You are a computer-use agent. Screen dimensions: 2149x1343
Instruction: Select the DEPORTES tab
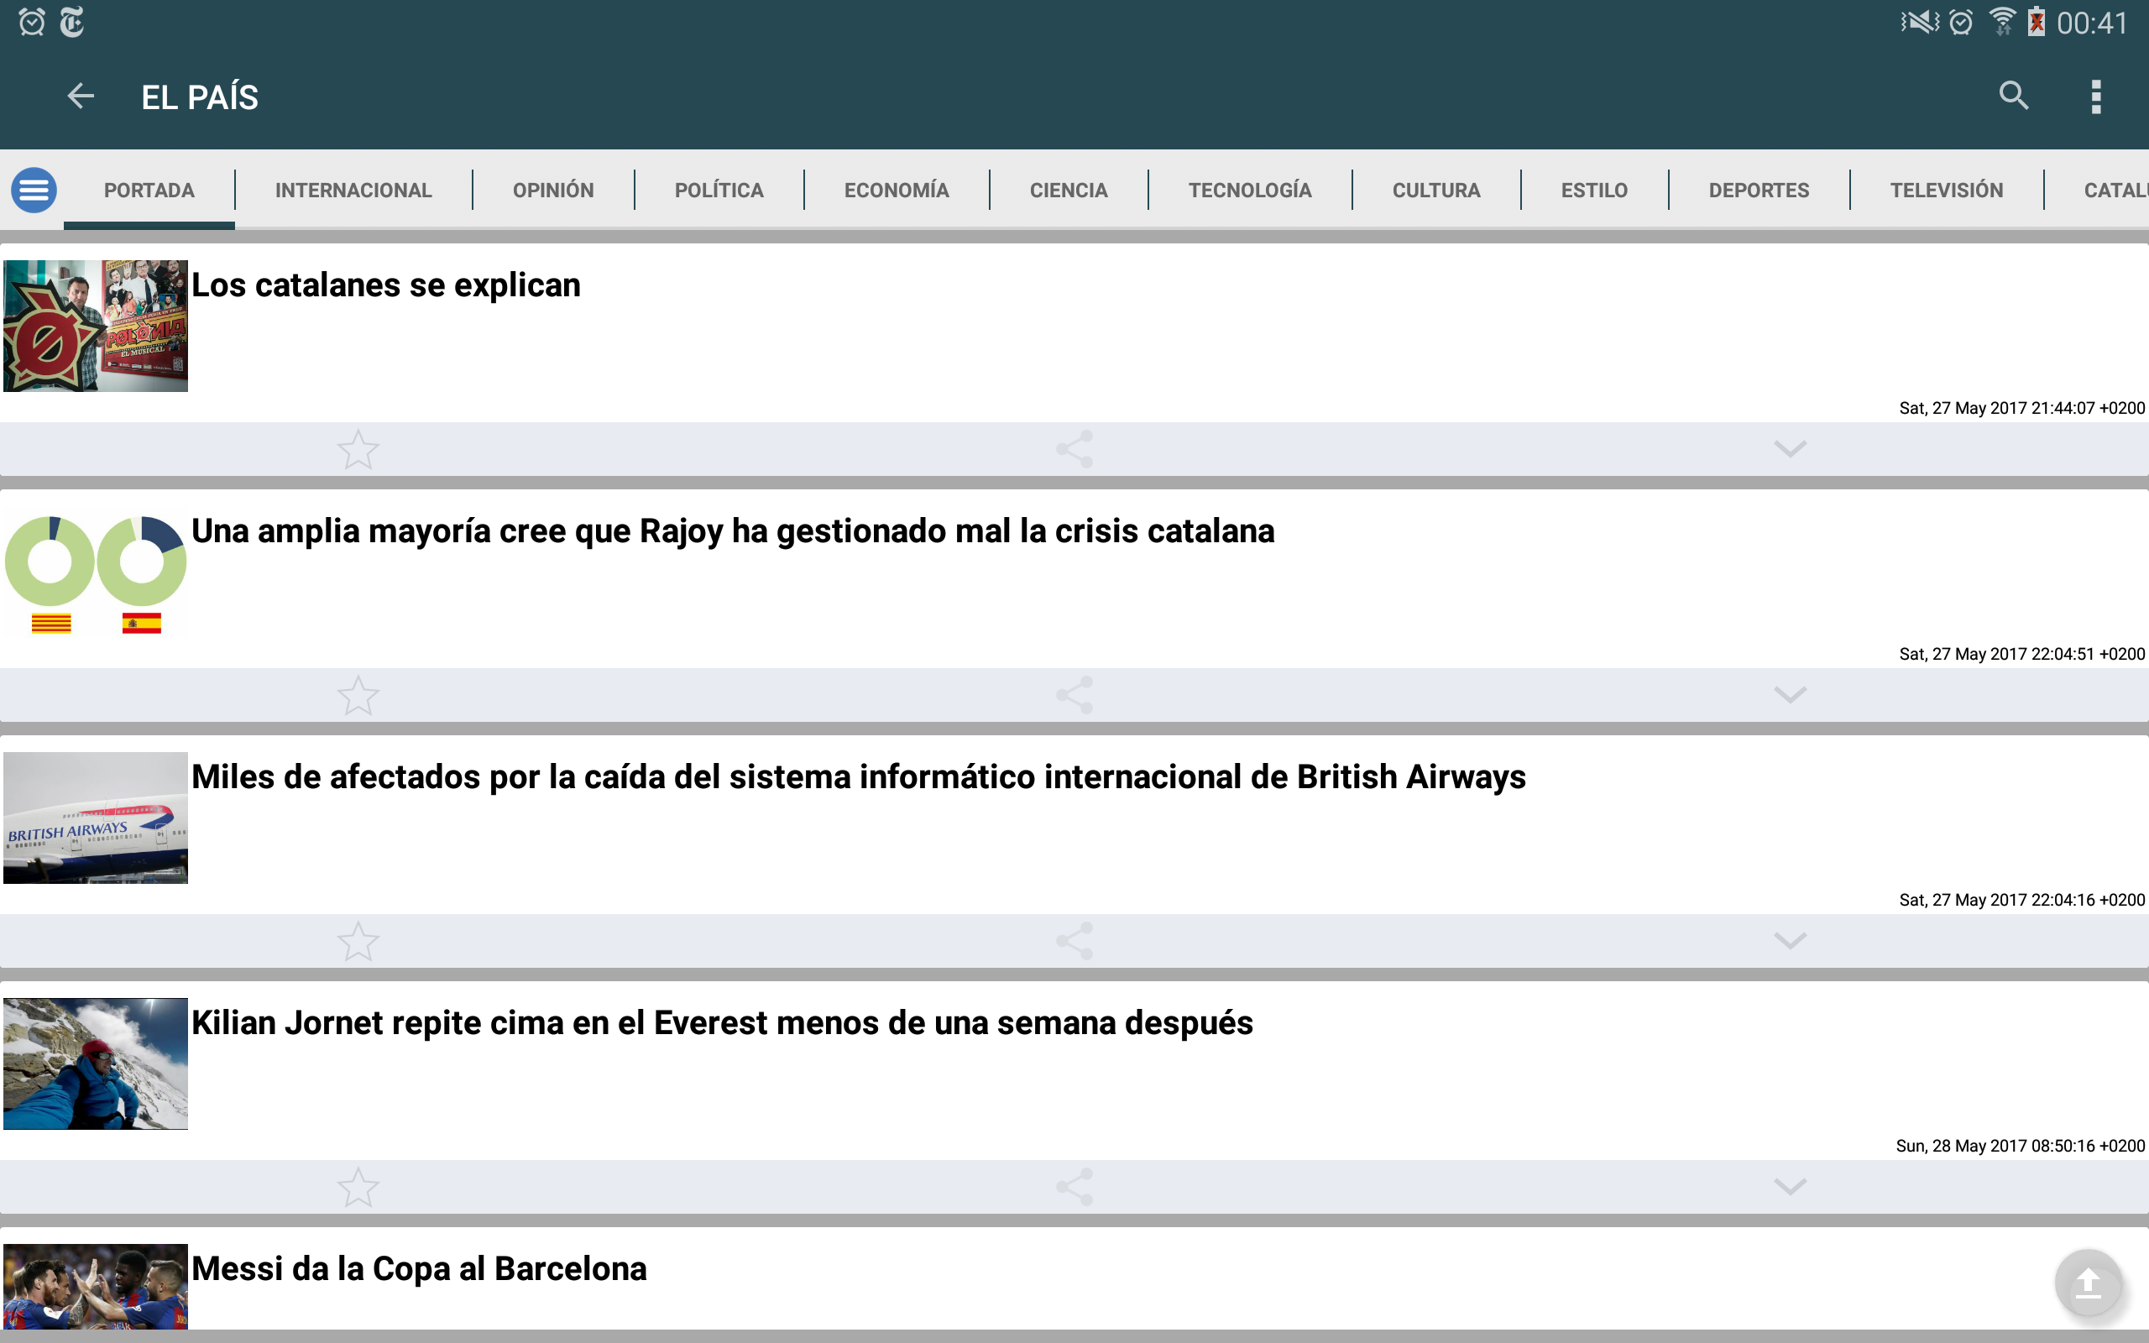[x=1757, y=190]
